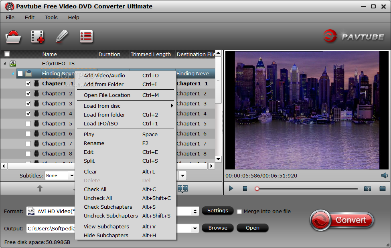Select Uncheck All in the context menu
Screen dimensions: 391x248
point(126,198)
